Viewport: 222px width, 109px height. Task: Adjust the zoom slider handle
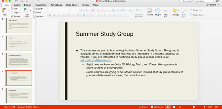click(x=194, y=107)
